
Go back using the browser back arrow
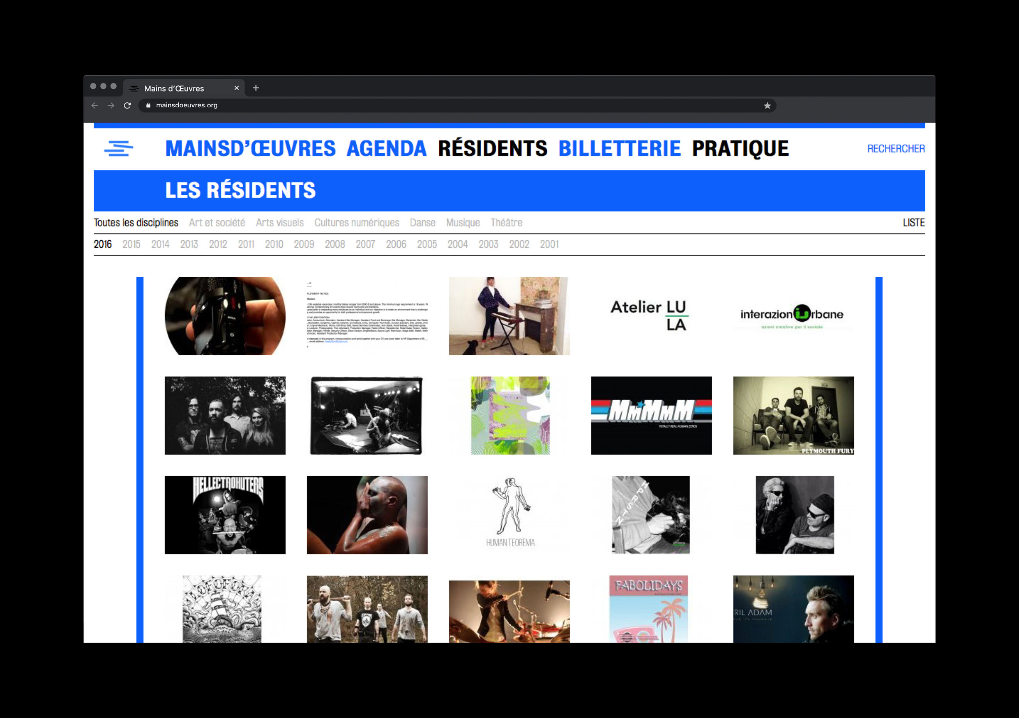95,106
